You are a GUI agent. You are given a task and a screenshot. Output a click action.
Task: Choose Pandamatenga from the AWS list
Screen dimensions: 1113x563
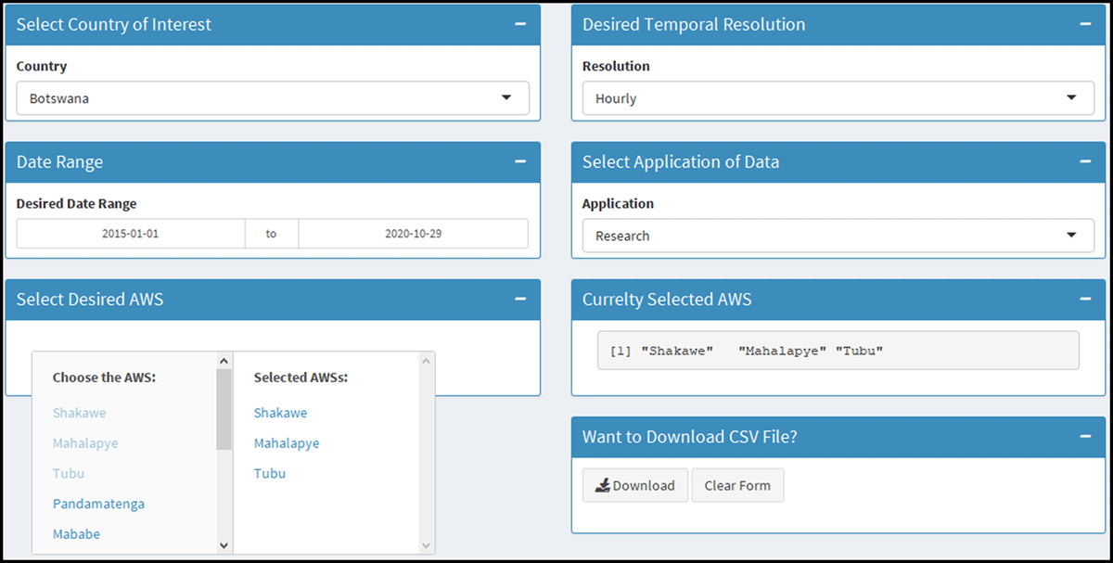[98, 504]
